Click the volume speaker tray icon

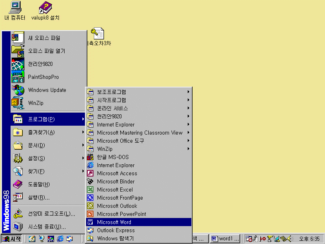coord(290,239)
